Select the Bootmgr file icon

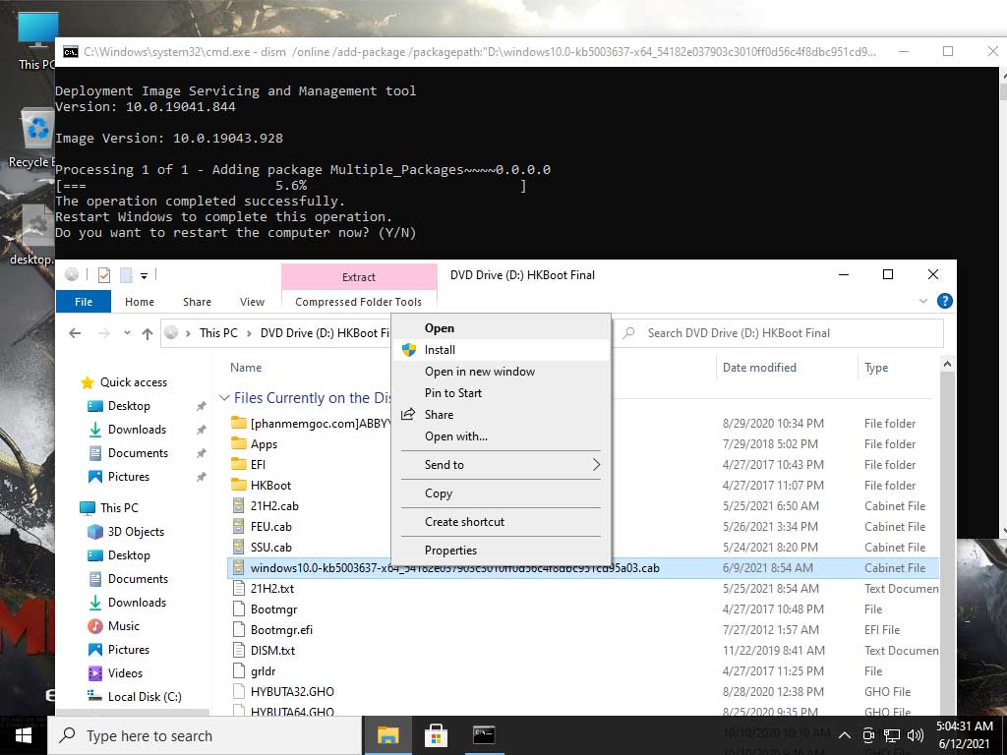click(x=238, y=609)
